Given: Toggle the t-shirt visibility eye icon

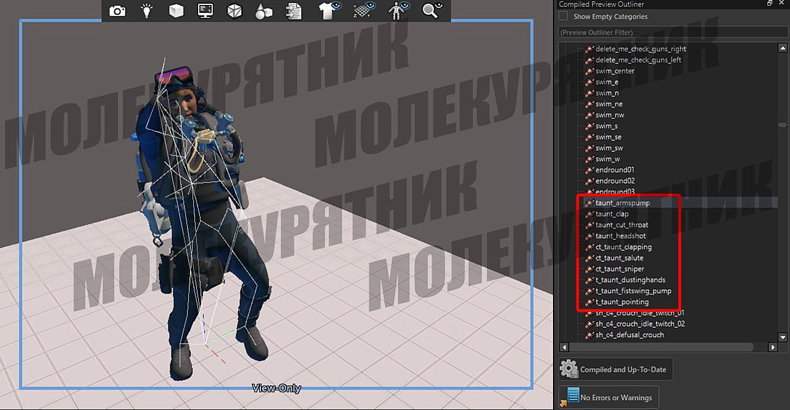Looking at the screenshot, I should 330,10.
